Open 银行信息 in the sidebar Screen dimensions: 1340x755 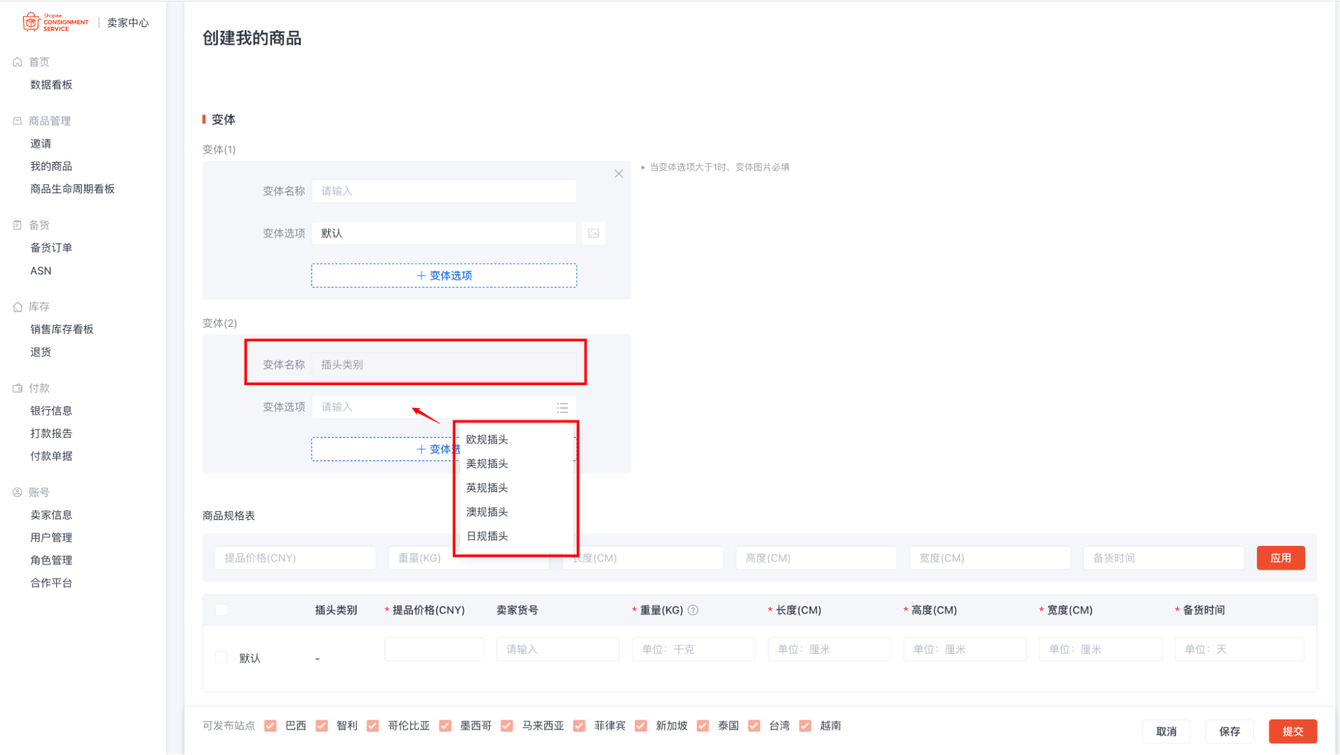click(x=52, y=411)
